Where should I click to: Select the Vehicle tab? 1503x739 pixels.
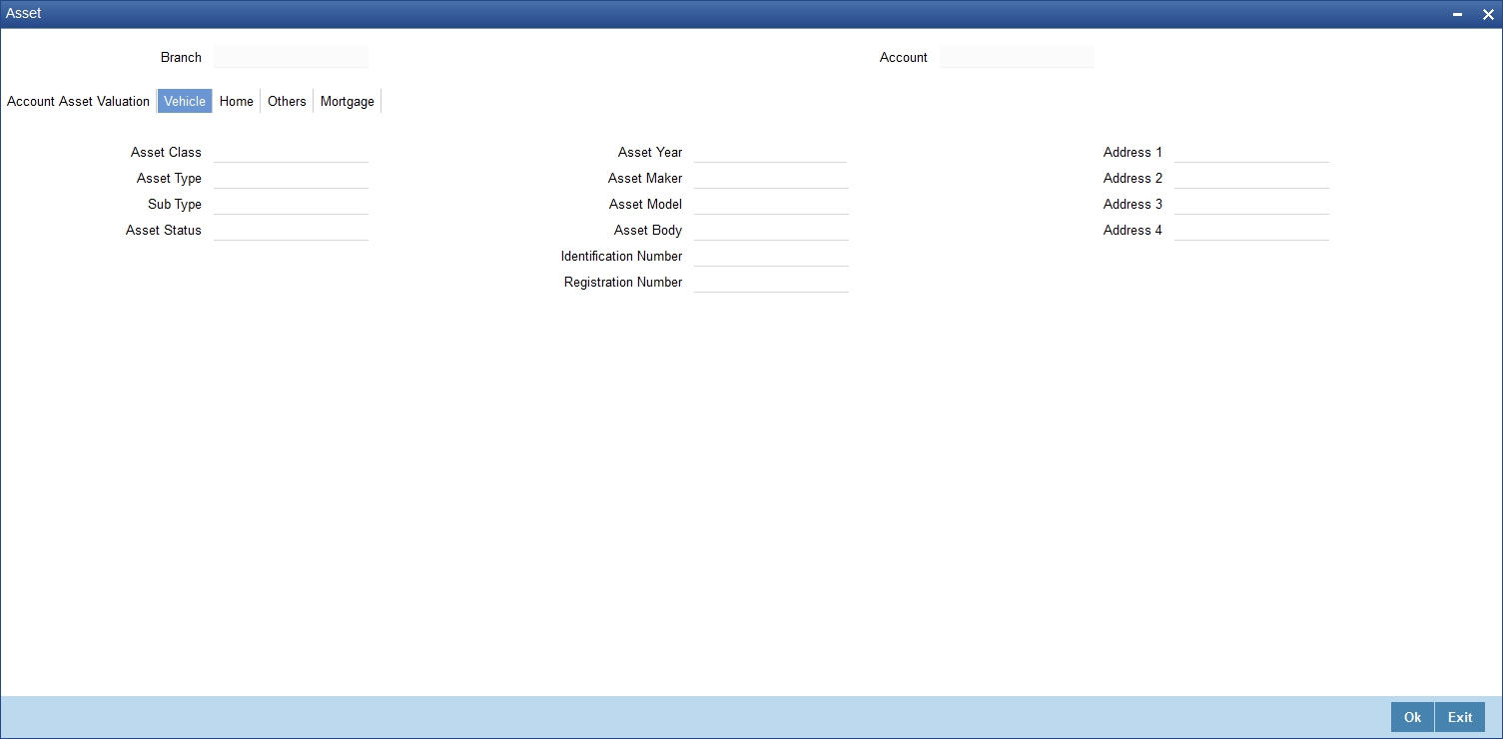pyautogui.click(x=185, y=101)
